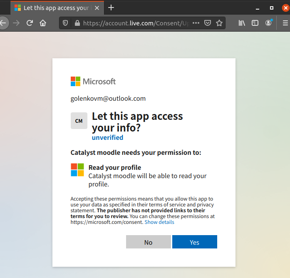Open a new tab with the plus button
Screen dimensions: 290x278
click(x=111, y=8)
